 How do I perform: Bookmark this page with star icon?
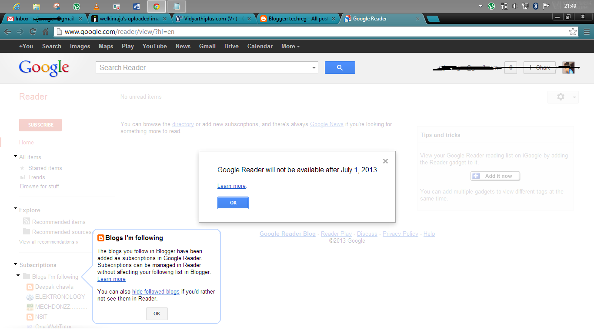pos(573,32)
